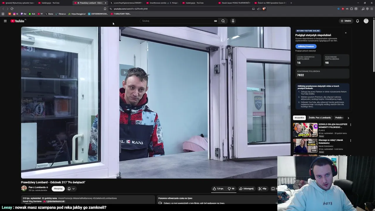Dislike the video with thumbs down
This screenshot has height=211, width=375.
pyautogui.click(x=231, y=189)
